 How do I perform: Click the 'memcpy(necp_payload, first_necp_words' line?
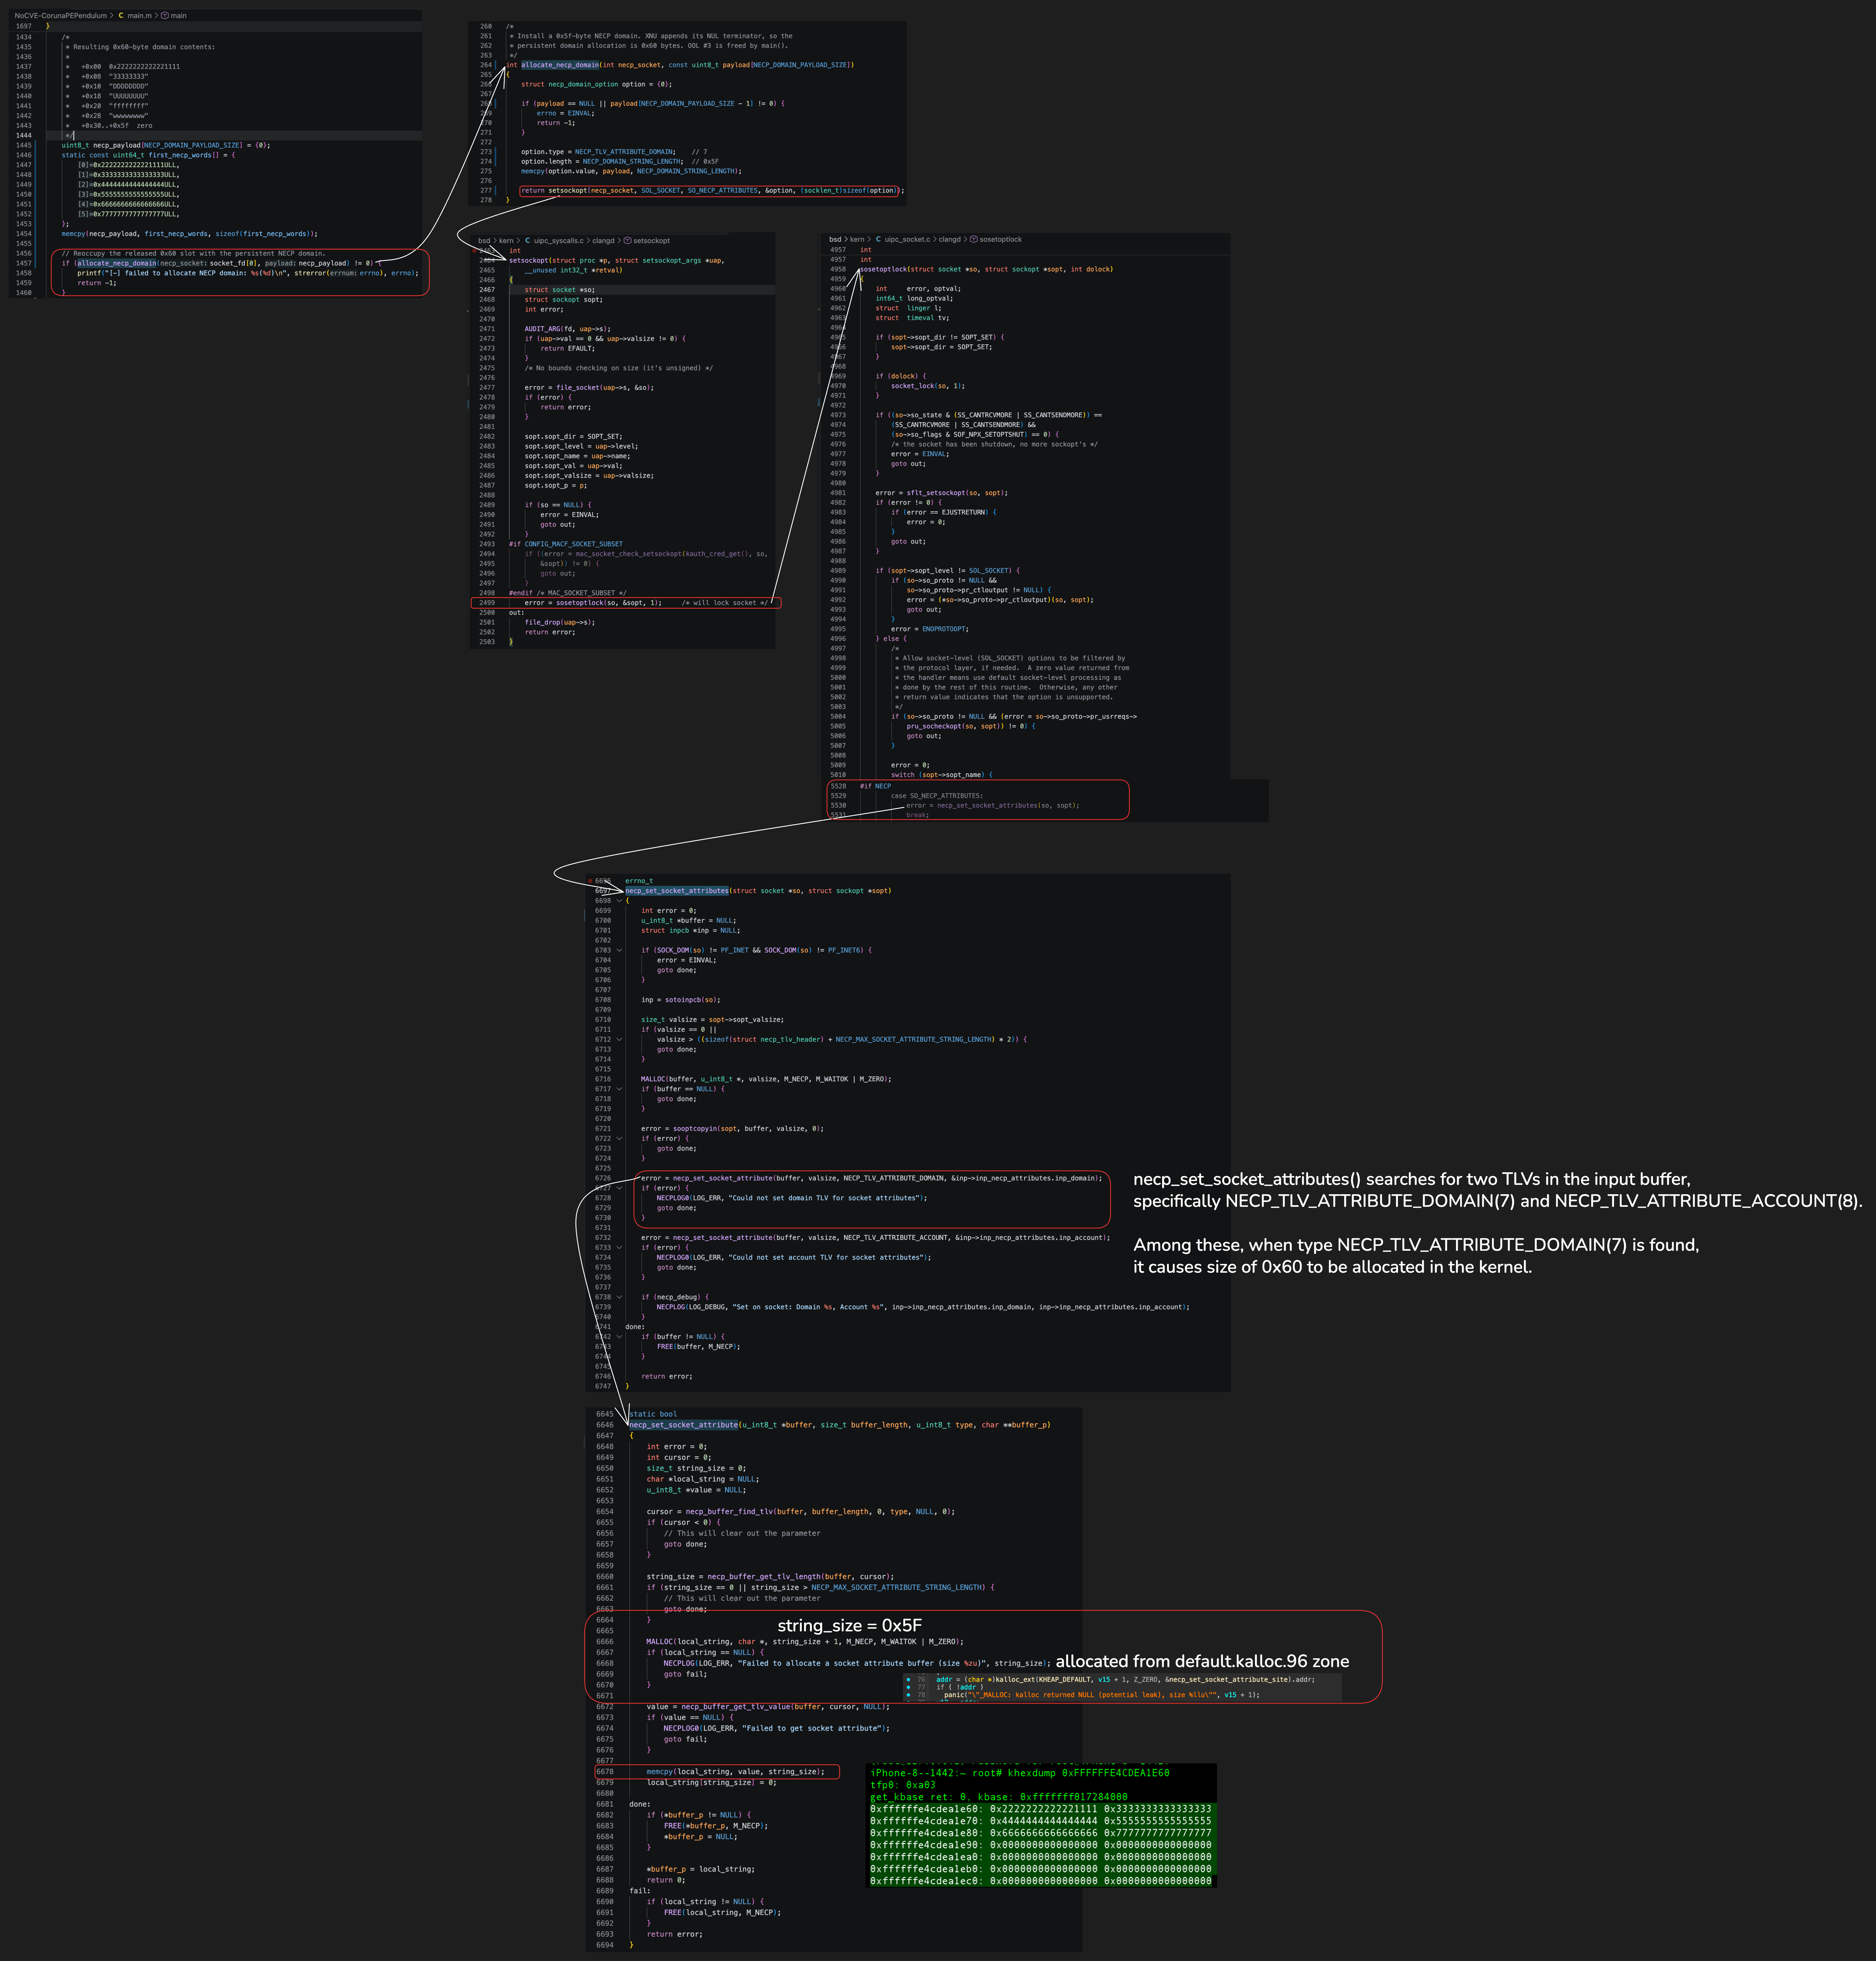(x=190, y=234)
